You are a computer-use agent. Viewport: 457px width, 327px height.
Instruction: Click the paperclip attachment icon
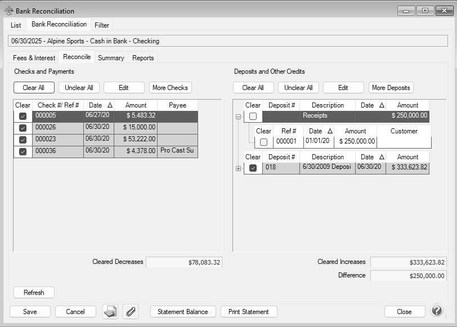pyautogui.click(x=131, y=311)
